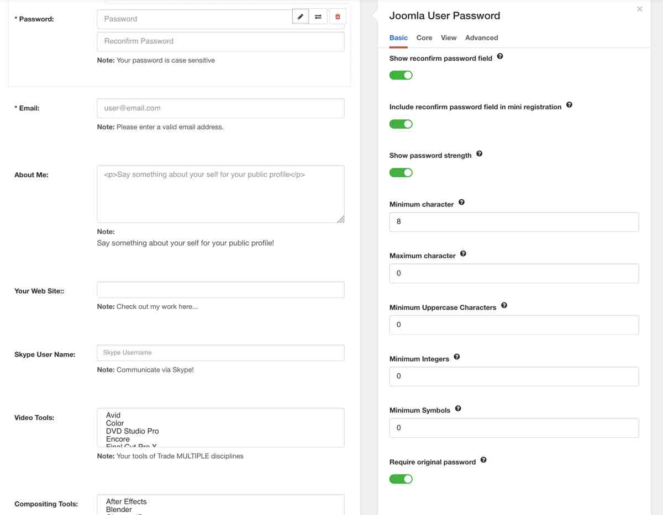The height and width of the screenshot is (515, 663).
Task: Click the Minimum character input field
Action: 514,222
